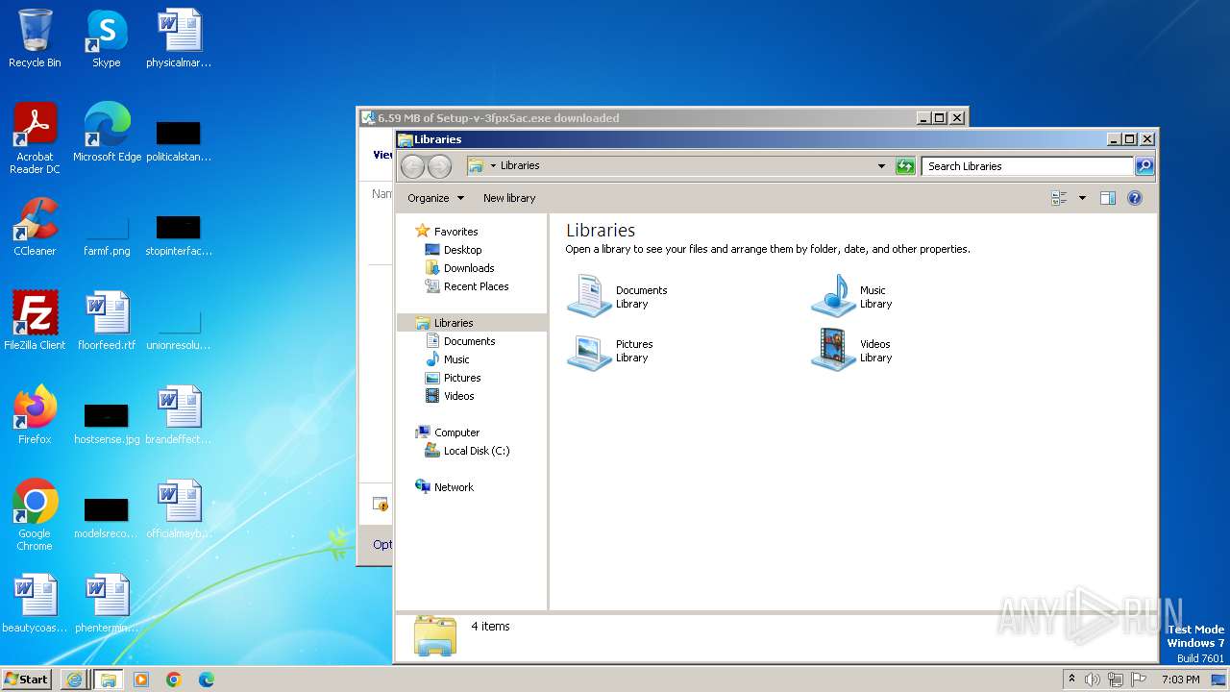Open view options dropdown arrow
Image resolution: width=1230 pixels, height=692 pixels.
[x=1082, y=198]
